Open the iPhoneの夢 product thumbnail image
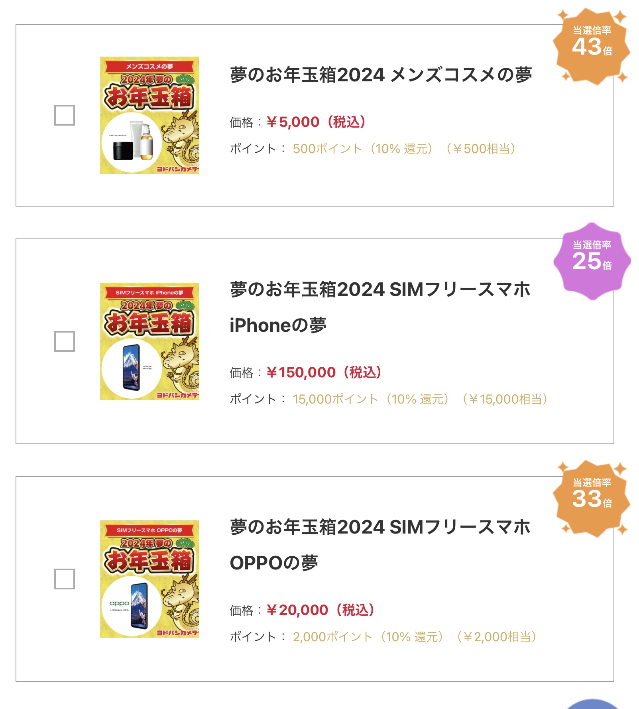639x709 pixels. click(x=149, y=341)
